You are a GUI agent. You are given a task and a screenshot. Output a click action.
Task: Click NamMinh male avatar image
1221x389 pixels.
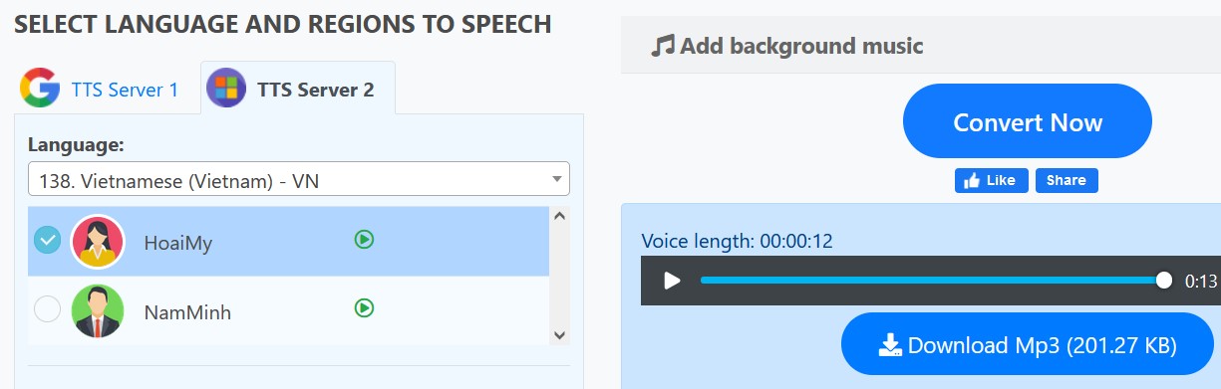pyautogui.click(x=98, y=311)
